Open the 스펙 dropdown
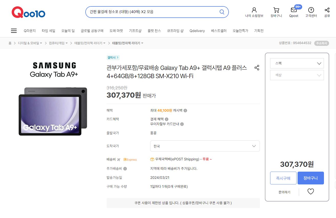 pos(297,63)
